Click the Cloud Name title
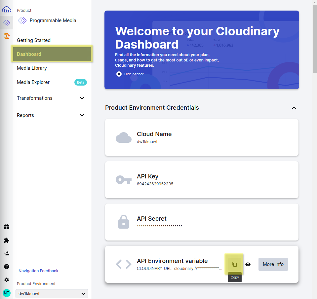 tap(154, 134)
